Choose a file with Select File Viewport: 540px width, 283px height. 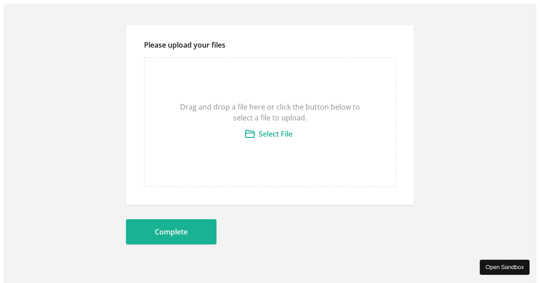[x=275, y=134]
